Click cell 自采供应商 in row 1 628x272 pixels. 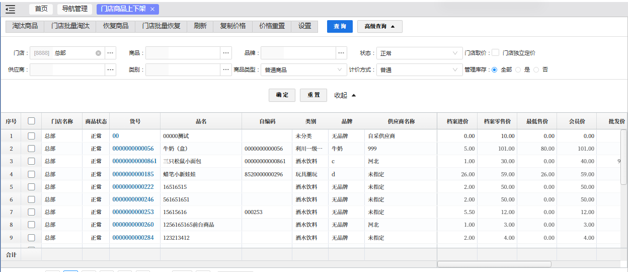(381, 136)
